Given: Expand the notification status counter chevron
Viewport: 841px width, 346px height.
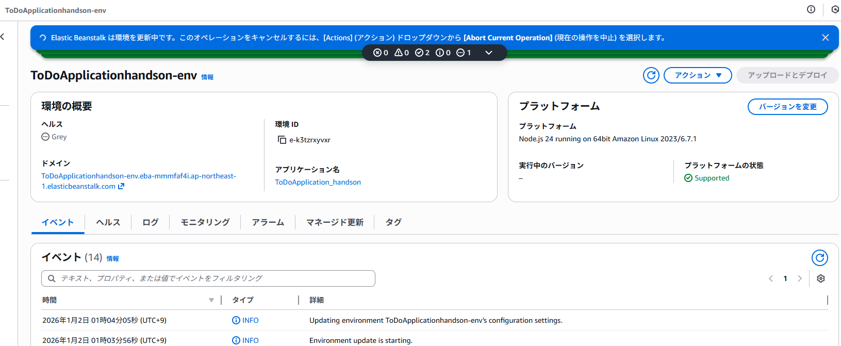Looking at the screenshot, I should coord(489,53).
